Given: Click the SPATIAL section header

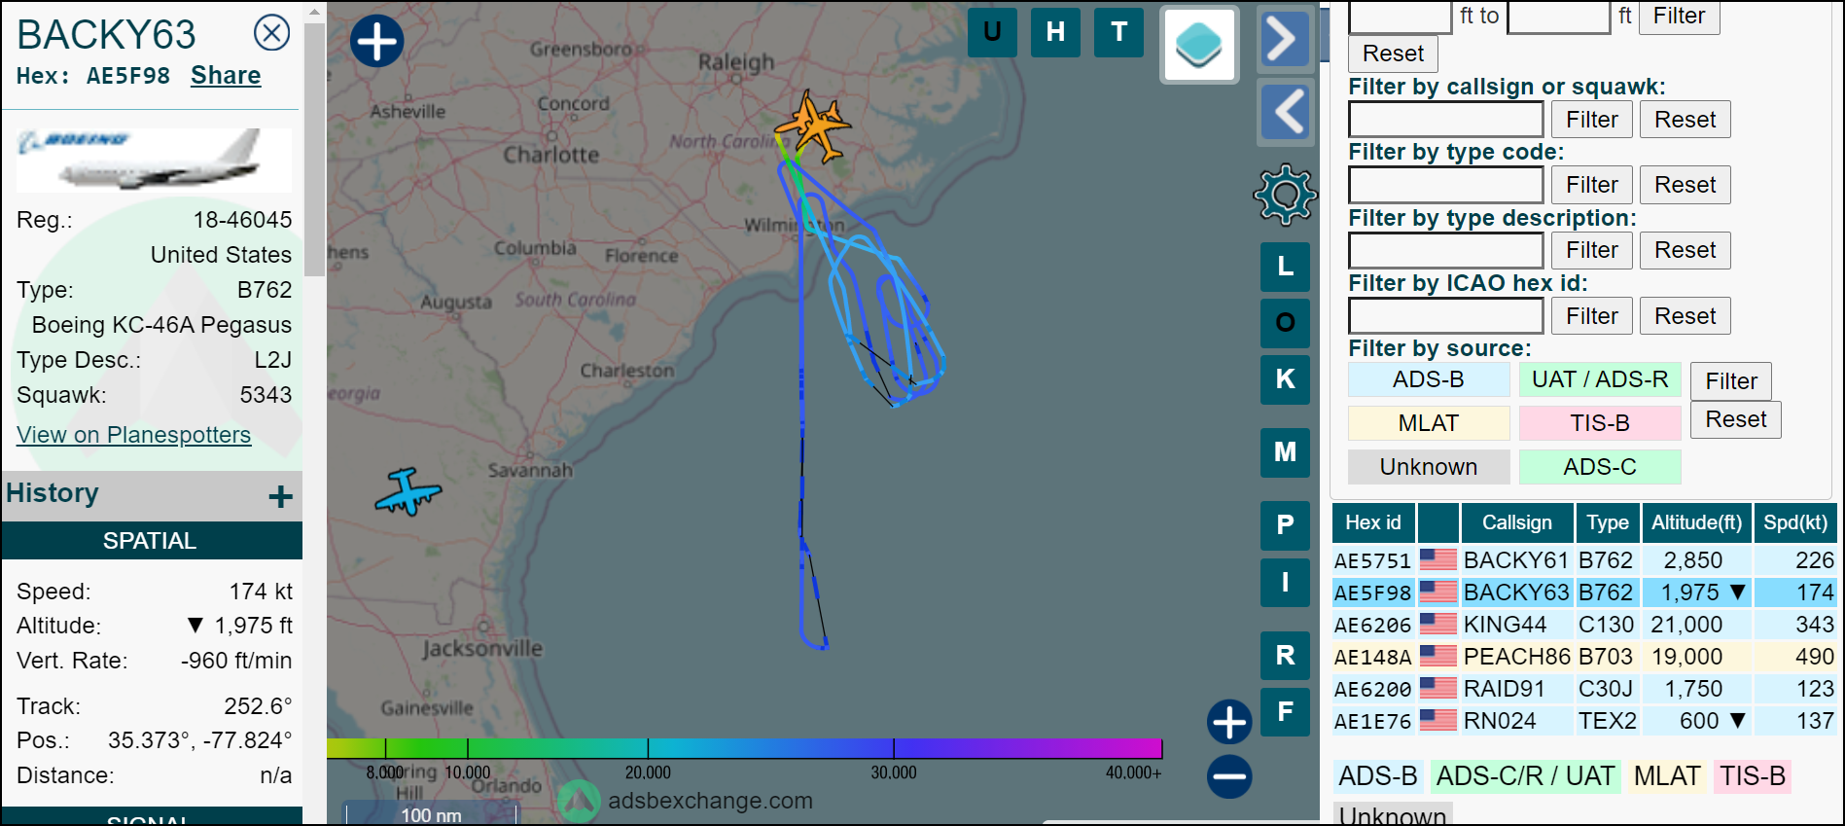Looking at the screenshot, I should [151, 541].
